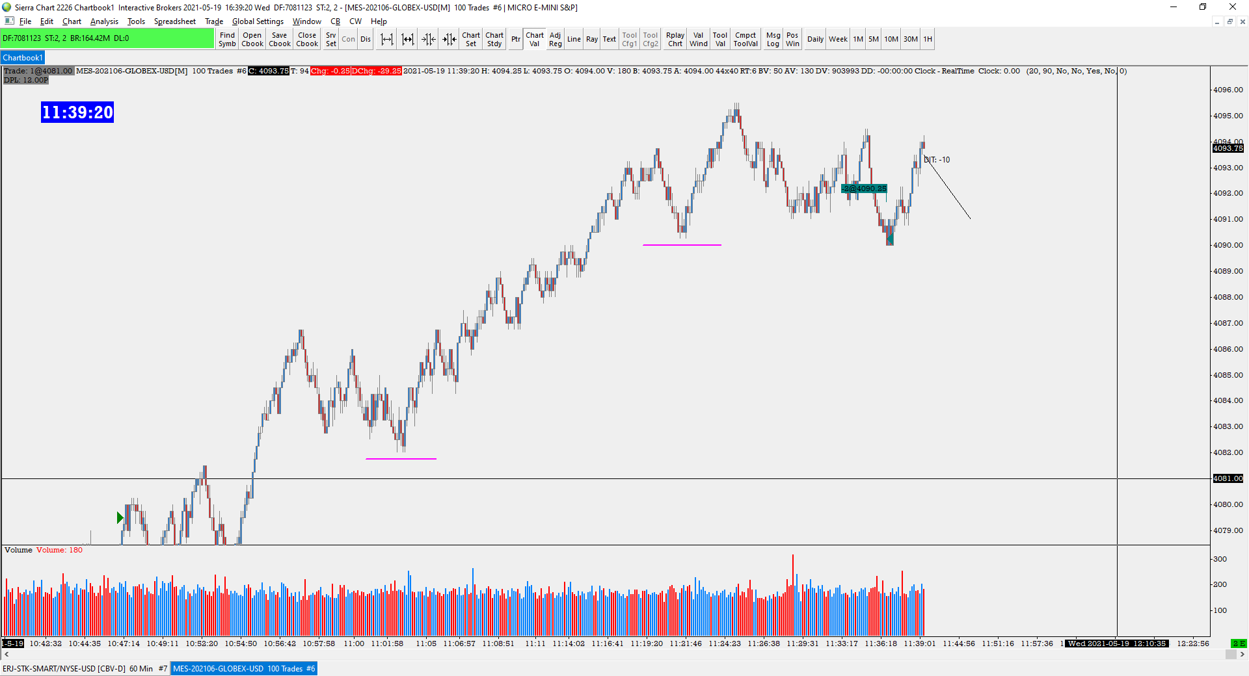Screen dimensions: 1249x676
Task: Click the Rplay Chrt button
Action: point(675,39)
